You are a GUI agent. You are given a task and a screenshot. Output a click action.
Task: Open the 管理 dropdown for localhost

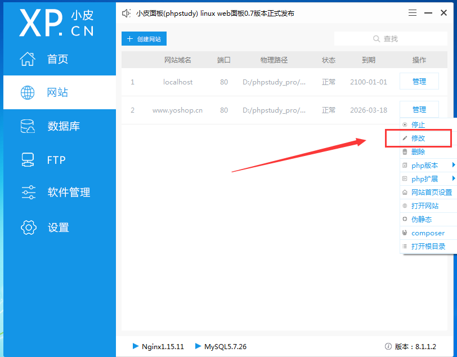coord(419,82)
